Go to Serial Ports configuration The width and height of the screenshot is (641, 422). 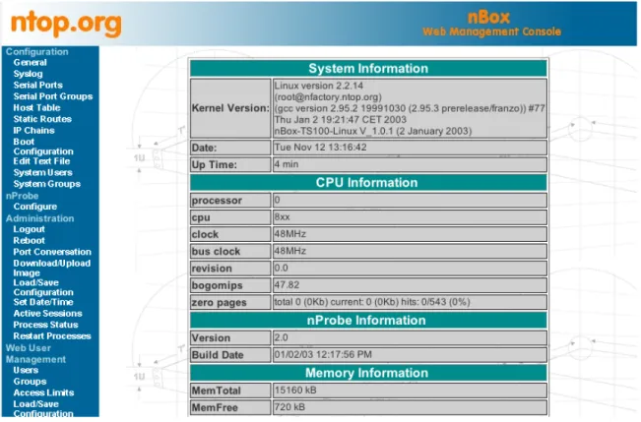pyautogui.click(x=37, y=85)
